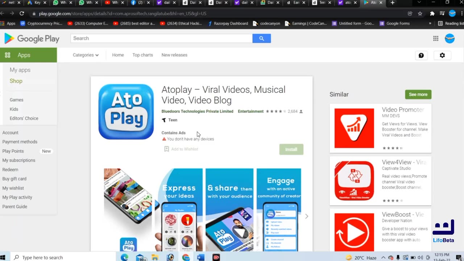Open Chrome tab search dropdown
This screenshot has height=261, width=464.
point(419,3)
